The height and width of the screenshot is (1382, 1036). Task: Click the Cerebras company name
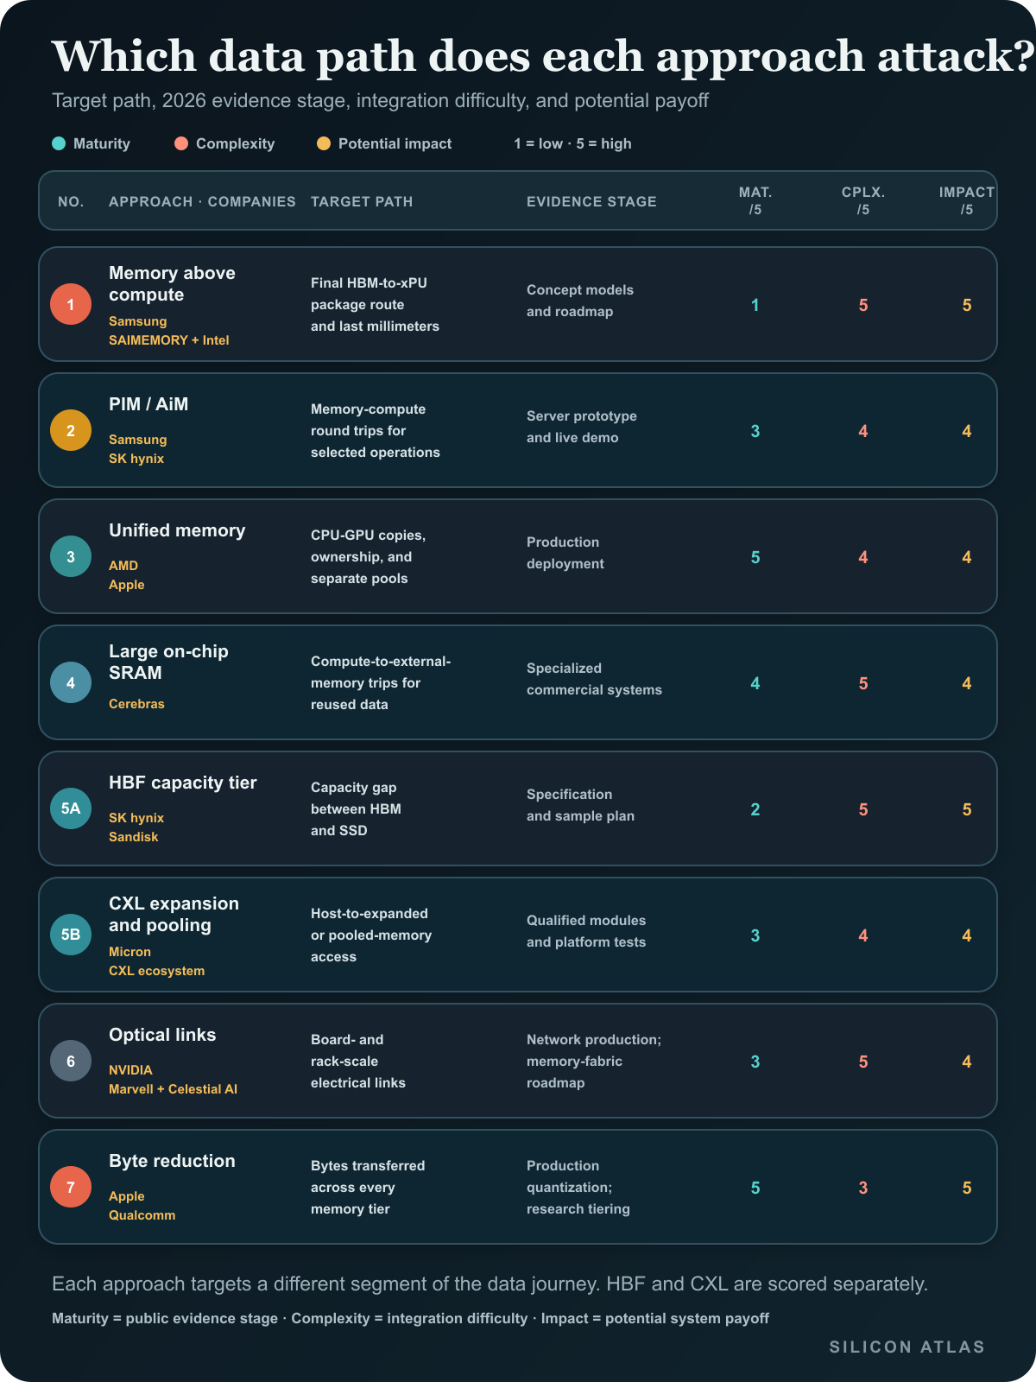(x=136, y=704)
